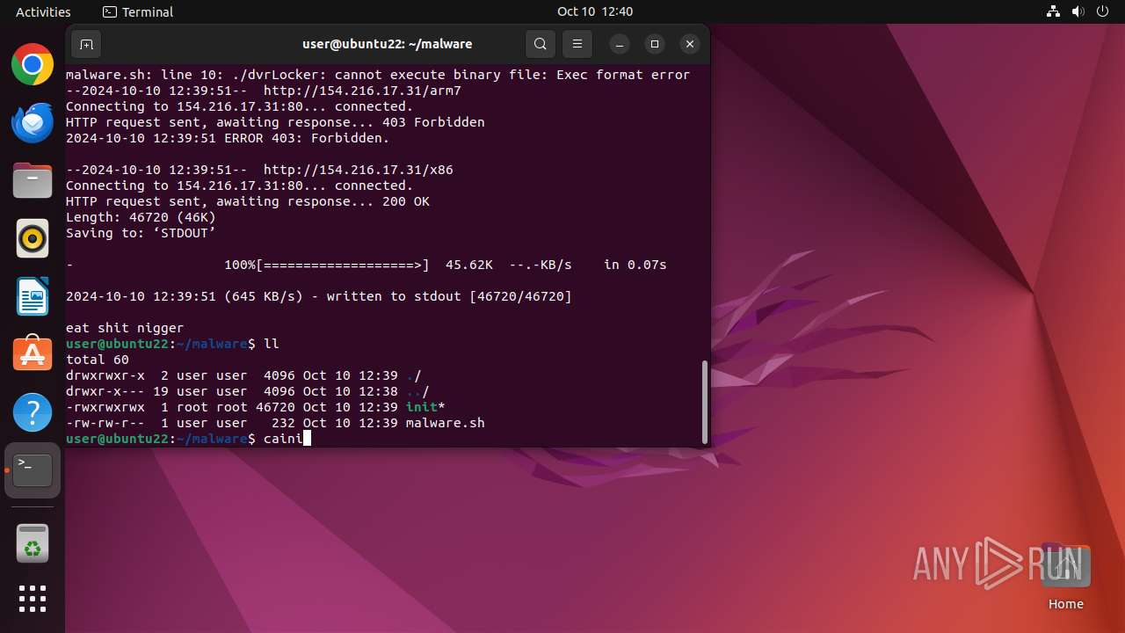Open the clock and calendar panel
The height and width of the screenshot is (633, 1125).
coord(595,11)
